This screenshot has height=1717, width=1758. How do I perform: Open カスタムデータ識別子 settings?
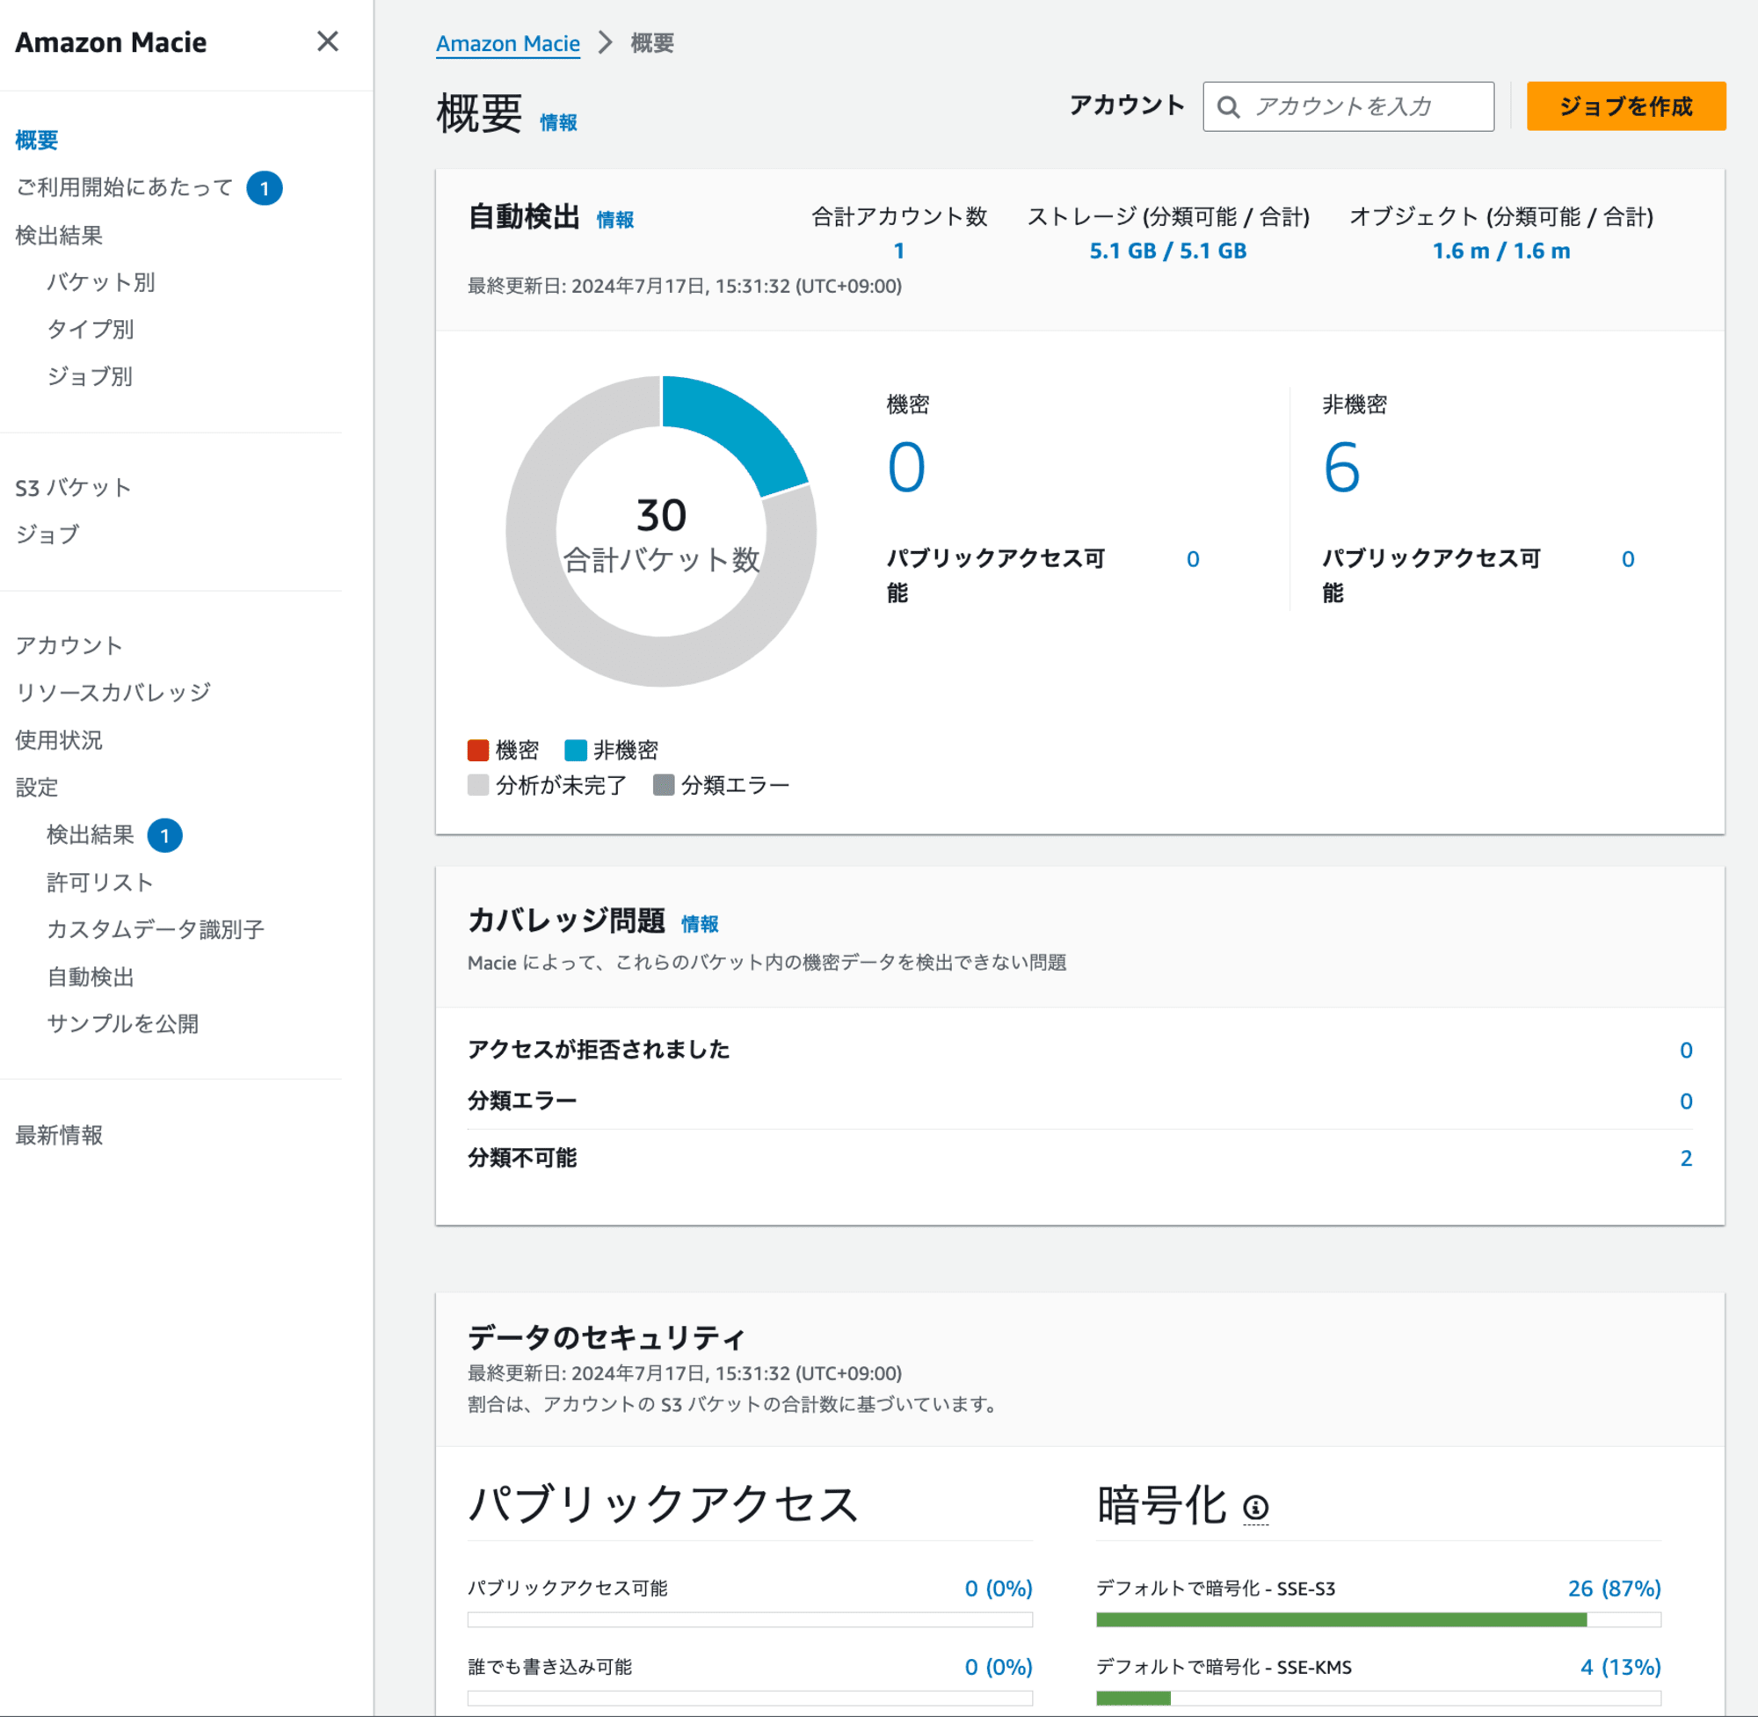[156, 930]
